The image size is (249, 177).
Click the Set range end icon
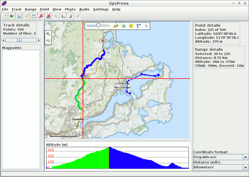click(70, 16)
